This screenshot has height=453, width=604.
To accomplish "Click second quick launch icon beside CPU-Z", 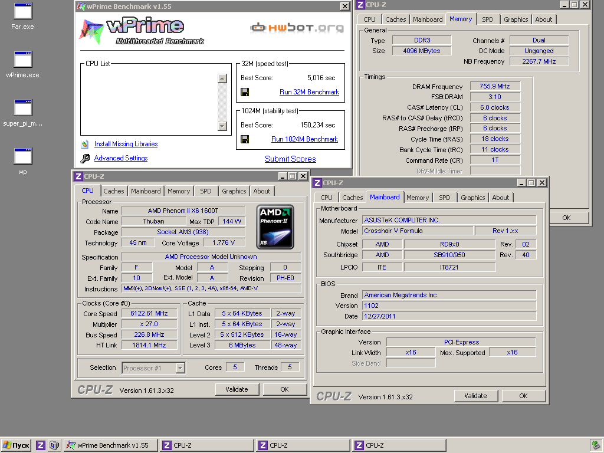I will click(x=54, y=445).
